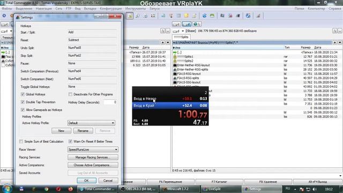The image size is (343, 193).
Task: Show hidden system tray icons arrow
Action: pyautogui.click(x=295, y=189)
